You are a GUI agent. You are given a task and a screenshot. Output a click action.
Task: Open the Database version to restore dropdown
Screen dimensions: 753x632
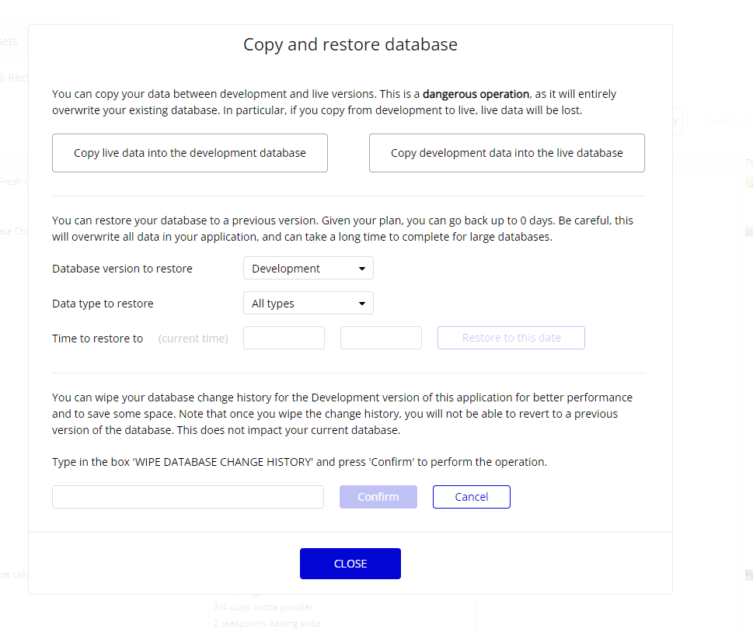click(308, 269)
